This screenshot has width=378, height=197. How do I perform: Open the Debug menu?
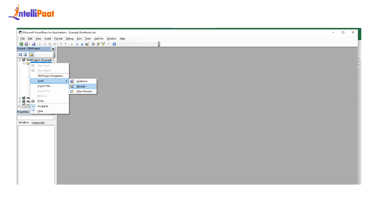(x=70, y=39)
